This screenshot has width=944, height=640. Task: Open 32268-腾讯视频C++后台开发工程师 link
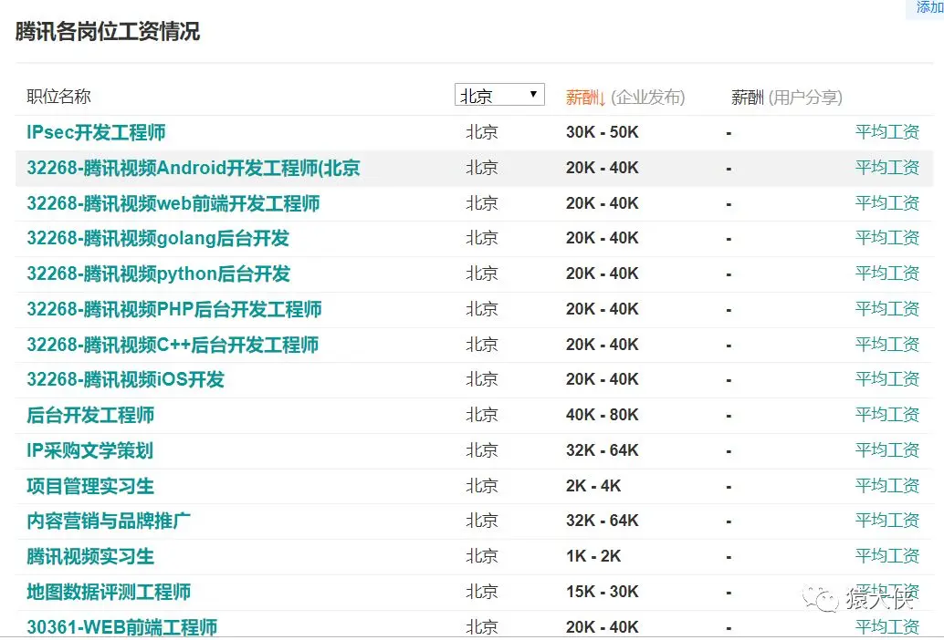tap(173, 345)
